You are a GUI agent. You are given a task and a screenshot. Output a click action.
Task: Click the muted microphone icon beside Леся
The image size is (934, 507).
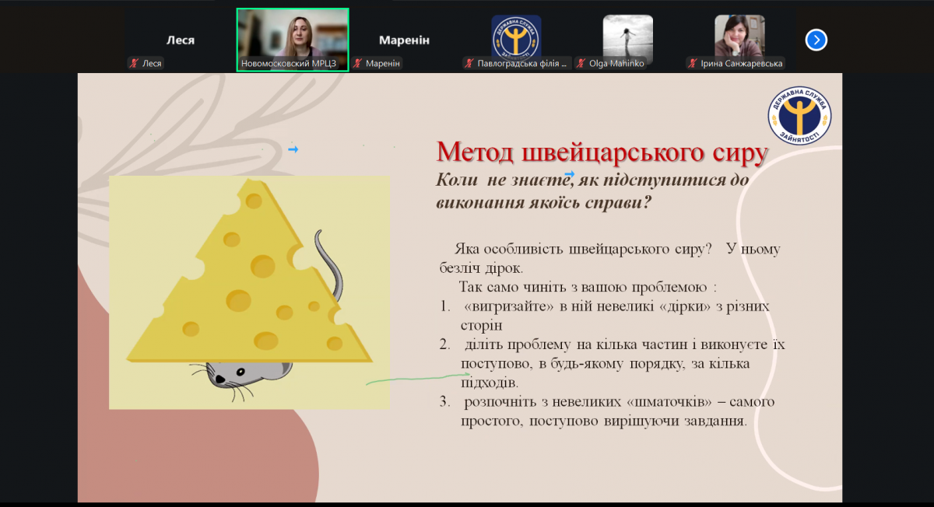[x=134, y=64]
